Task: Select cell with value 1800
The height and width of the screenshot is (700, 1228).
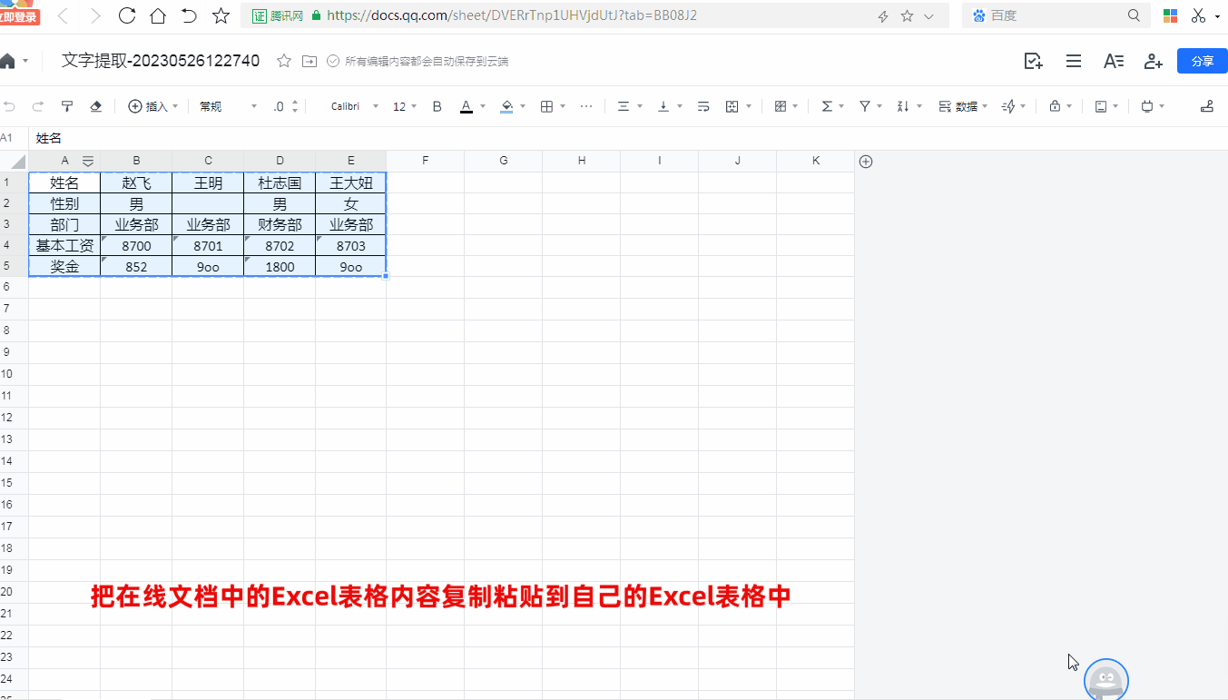Action: point(280,267)
